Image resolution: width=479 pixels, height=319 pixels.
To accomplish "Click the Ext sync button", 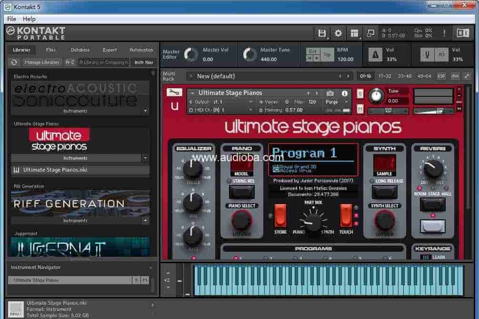I will pos(312,51).
